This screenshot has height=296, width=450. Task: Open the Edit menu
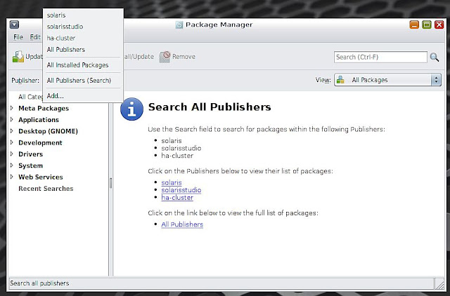point(35,37)
